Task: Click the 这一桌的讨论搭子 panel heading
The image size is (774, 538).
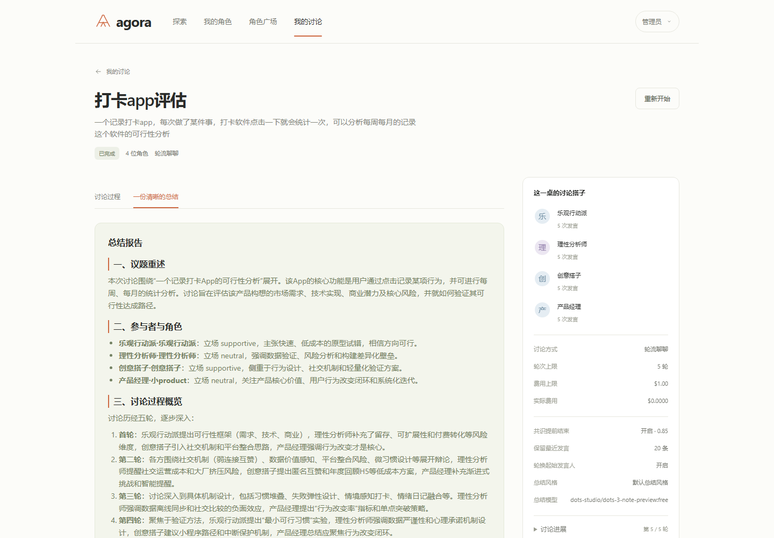Action: [x=560, y=193]
